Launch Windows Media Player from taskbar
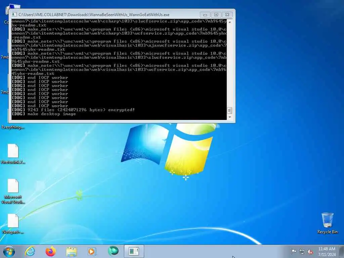Image resolution: width=344 pixels, height=258 pixels. coord(92,251)
